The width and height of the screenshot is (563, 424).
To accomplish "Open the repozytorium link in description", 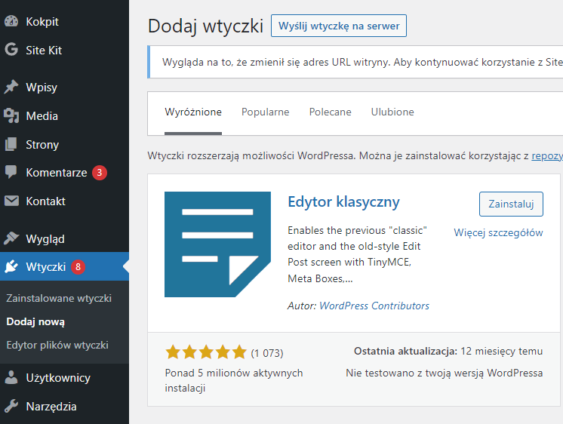I will click(x=547, y=156).
